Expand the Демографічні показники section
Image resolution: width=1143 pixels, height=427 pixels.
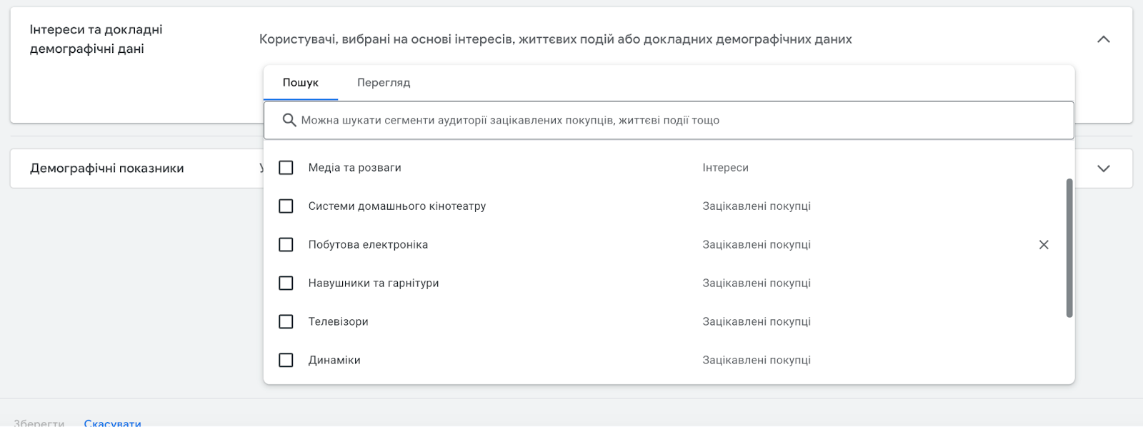[x=1103, y=169]
